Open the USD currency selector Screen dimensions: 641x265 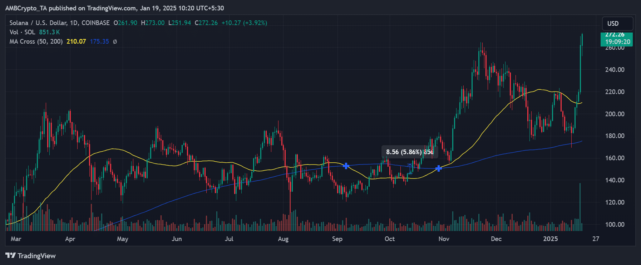(x=617, y=24)
